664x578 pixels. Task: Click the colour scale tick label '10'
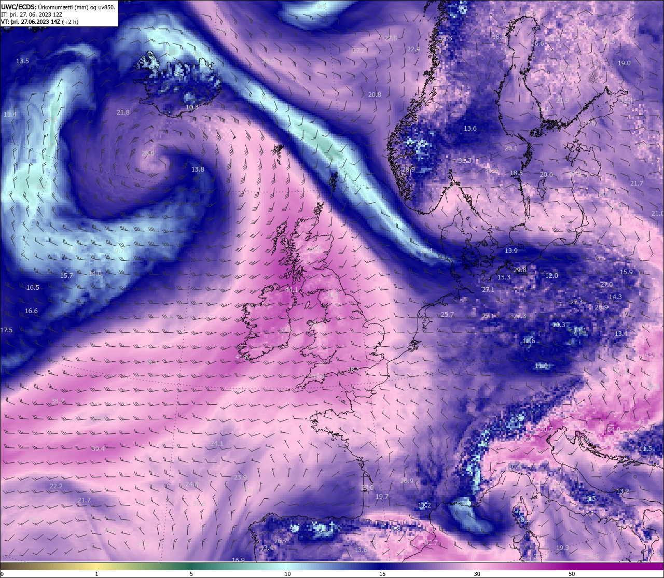[287, 574]
